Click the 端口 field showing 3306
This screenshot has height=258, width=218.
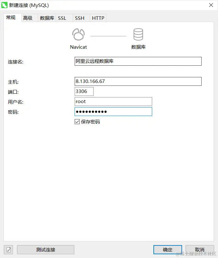click(84, 91)
